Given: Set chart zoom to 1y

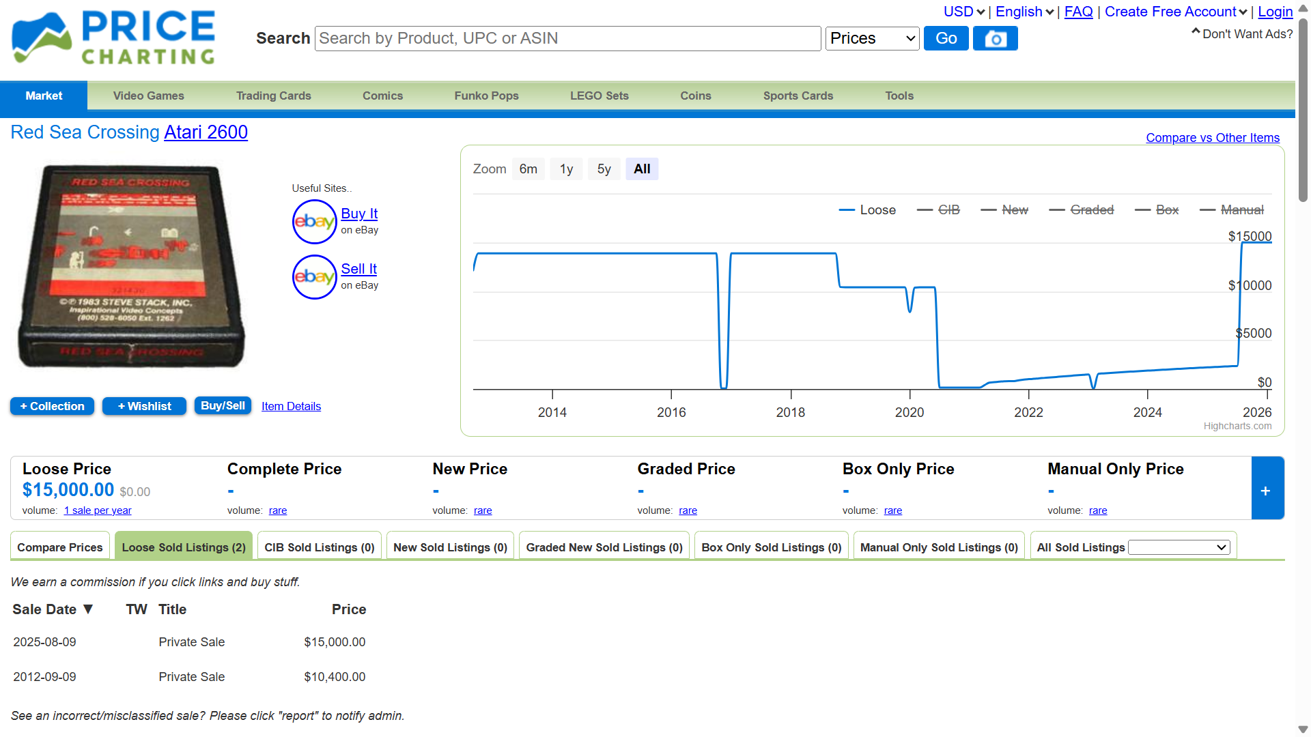Looking at the screenshot, I should click(x=566, y=169).
